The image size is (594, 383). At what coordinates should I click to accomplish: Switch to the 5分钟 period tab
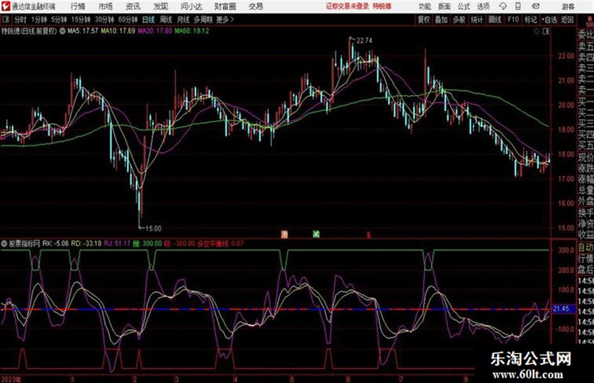coord(59,19)
